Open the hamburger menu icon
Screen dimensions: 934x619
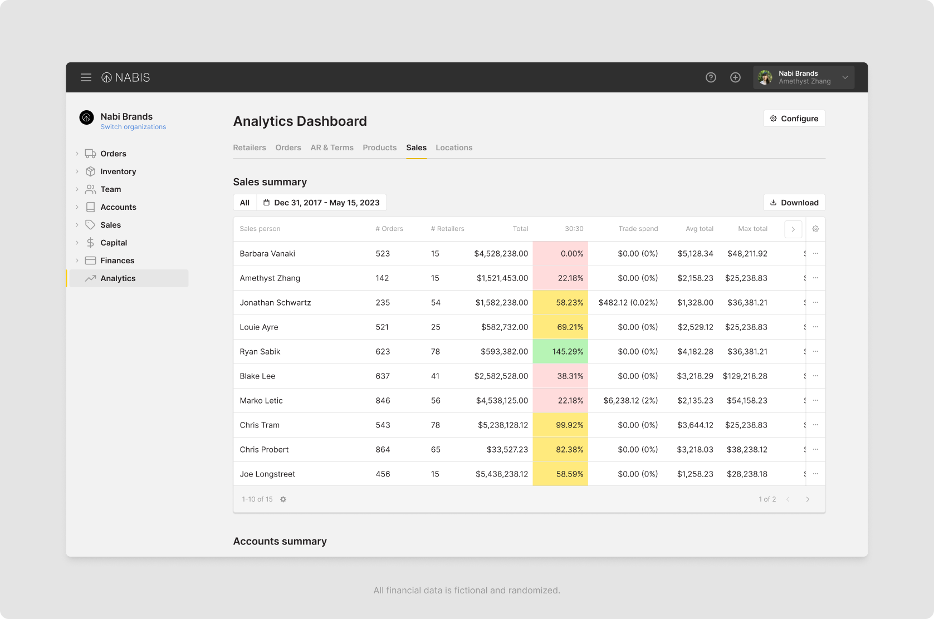[86, 77]
